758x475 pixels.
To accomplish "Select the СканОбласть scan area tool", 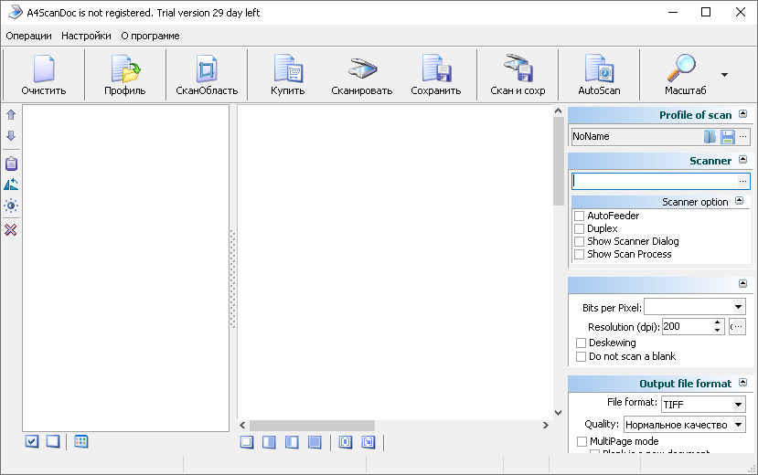I will tap(207, 74).
